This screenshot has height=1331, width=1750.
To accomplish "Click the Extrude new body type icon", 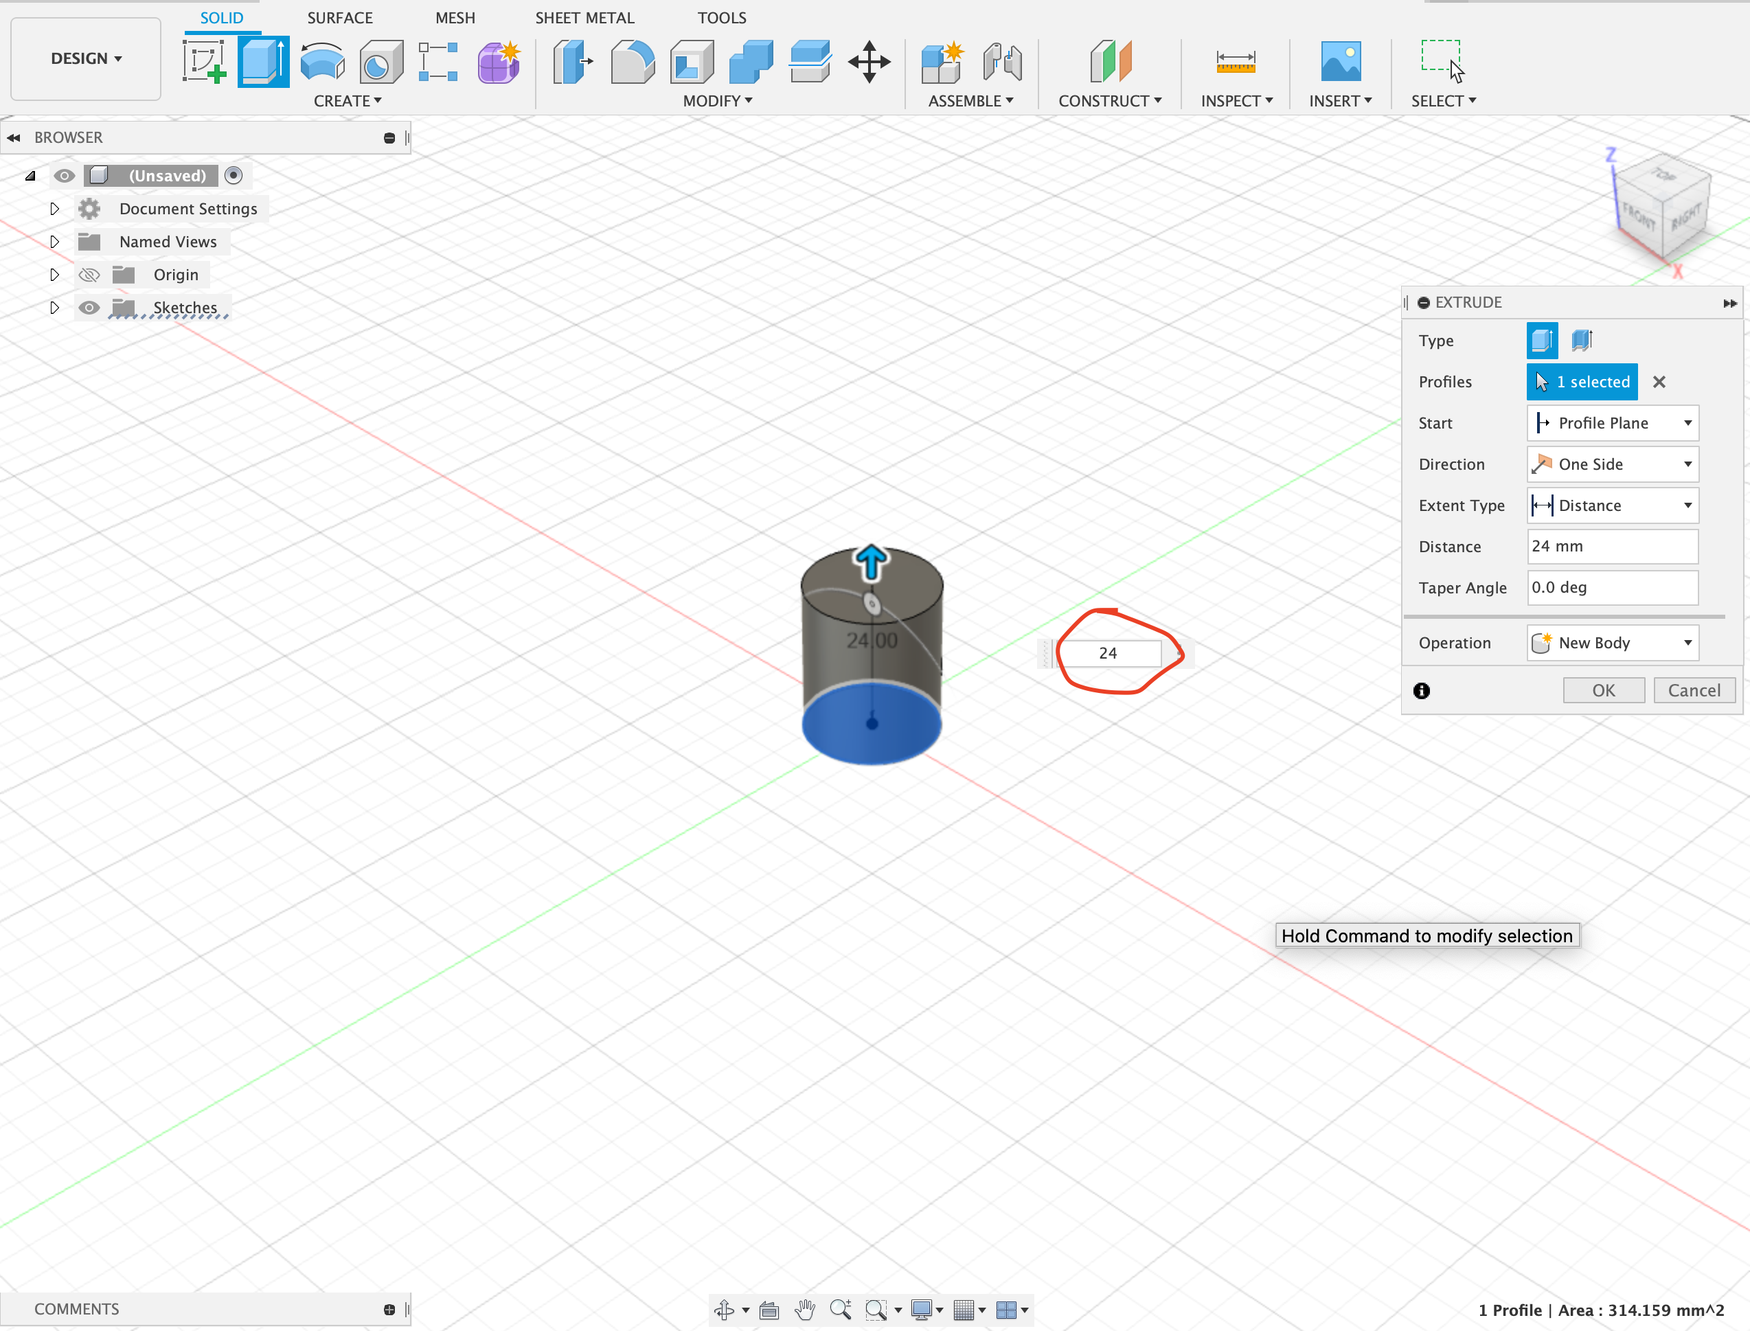I will [1543, 340].
